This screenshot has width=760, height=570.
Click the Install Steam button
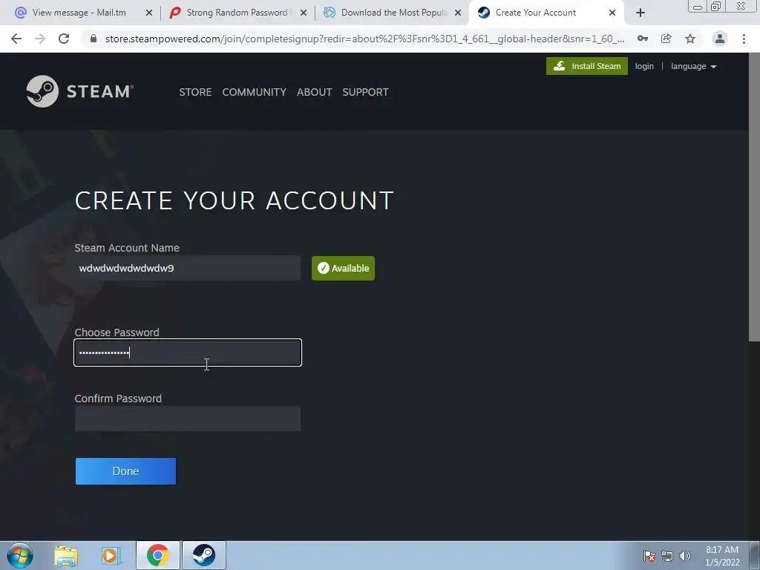pyautogui.click(x=587, y=66)
